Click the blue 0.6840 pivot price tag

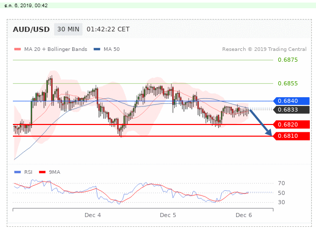[291, 101]
